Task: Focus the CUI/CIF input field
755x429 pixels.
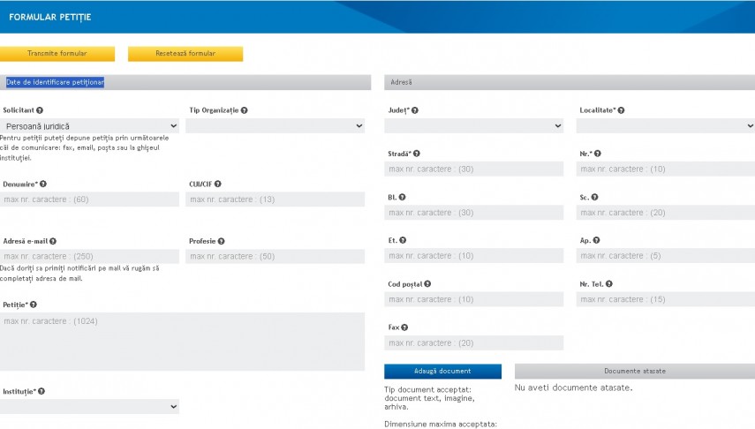Action: 275,199
